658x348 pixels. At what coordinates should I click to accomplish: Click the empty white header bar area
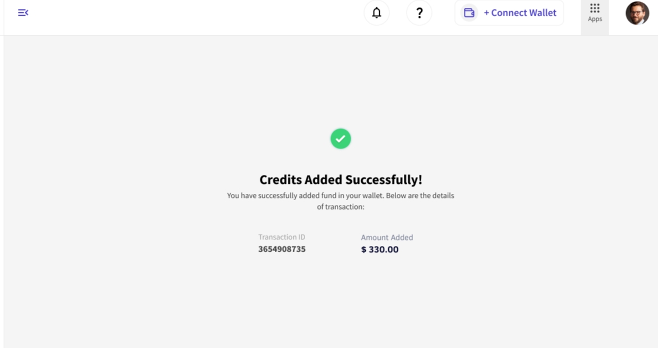(x=196, y=17)
